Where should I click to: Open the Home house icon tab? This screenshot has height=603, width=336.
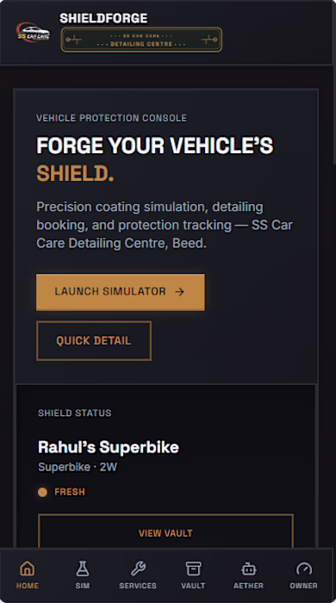[x=28, y=575]
